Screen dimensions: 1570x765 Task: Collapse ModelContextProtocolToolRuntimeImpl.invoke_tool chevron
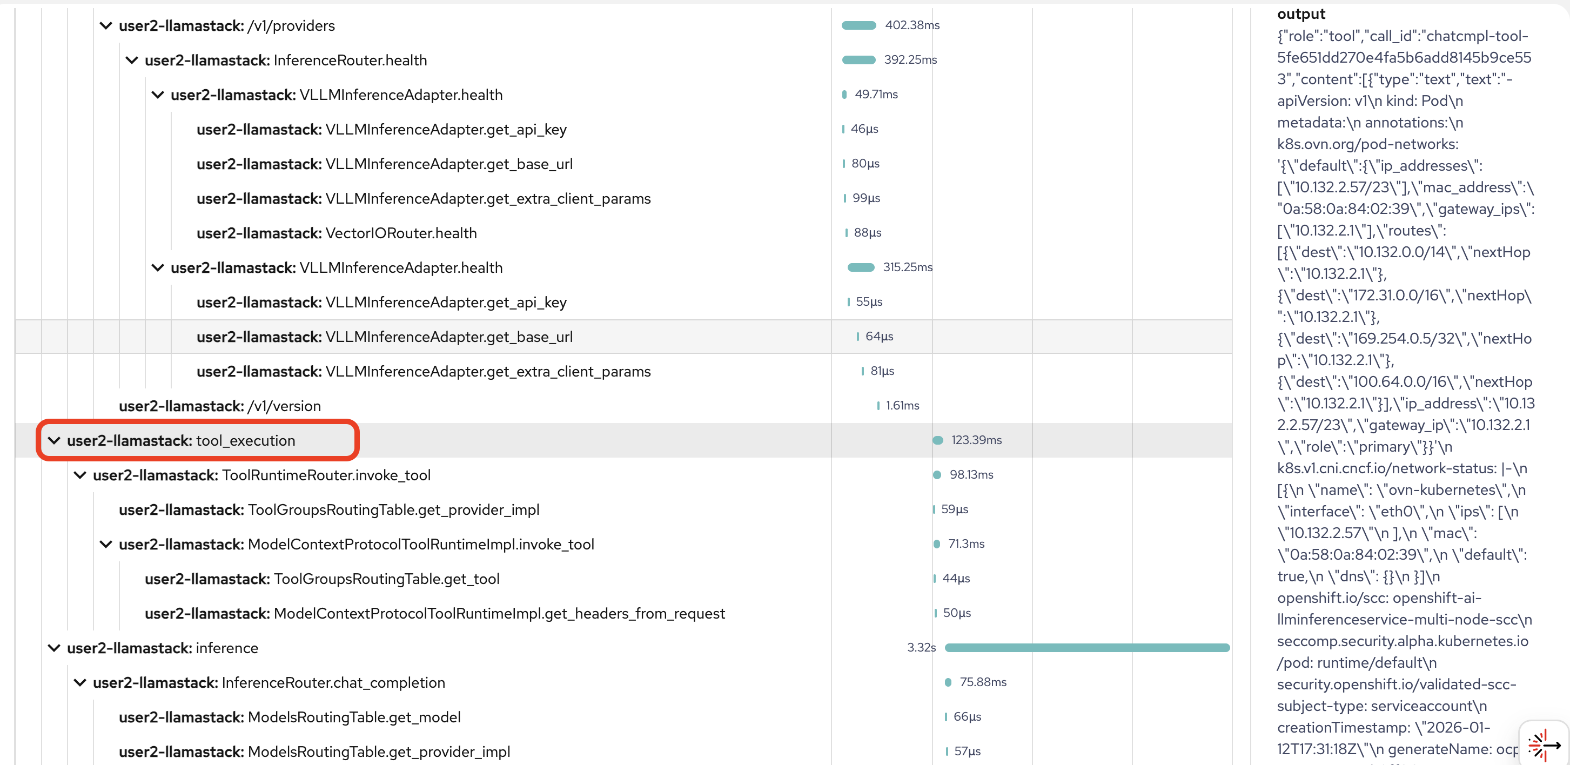pos(106,545)
